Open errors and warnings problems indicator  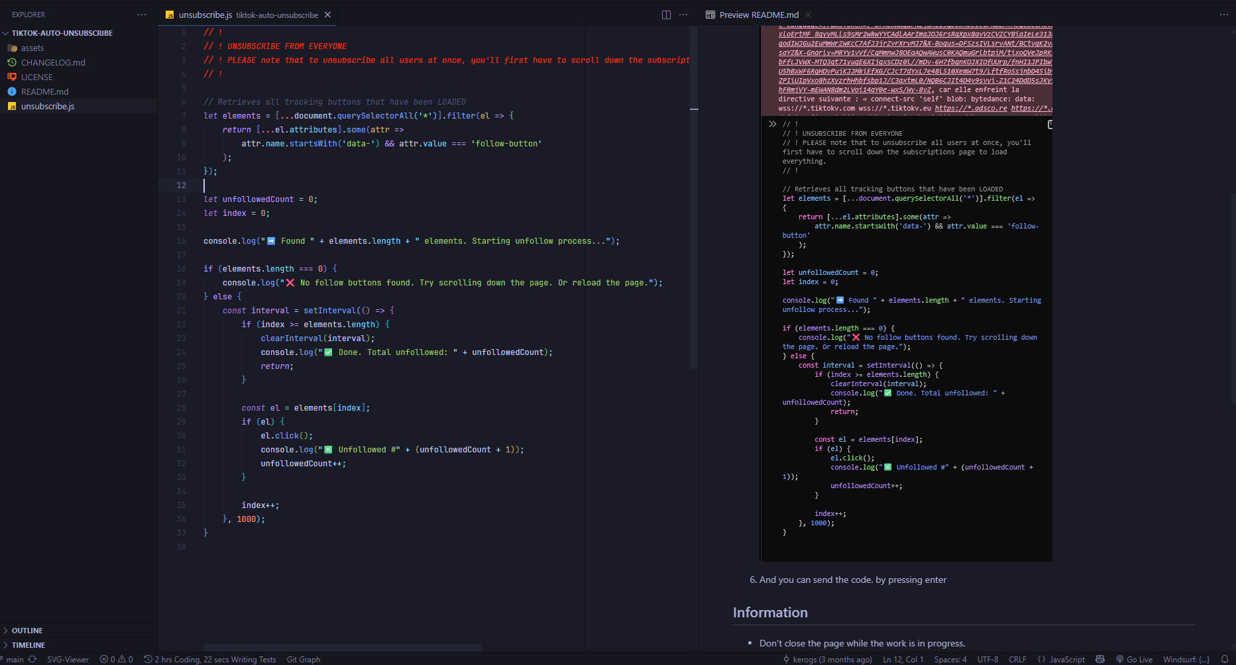tap(117, 660)
